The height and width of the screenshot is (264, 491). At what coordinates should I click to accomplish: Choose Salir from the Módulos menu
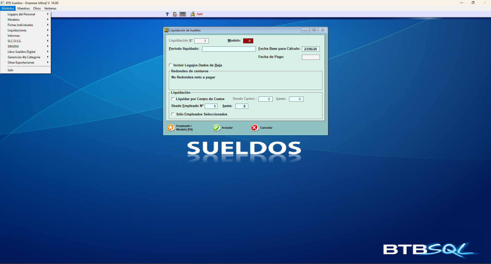25,70
